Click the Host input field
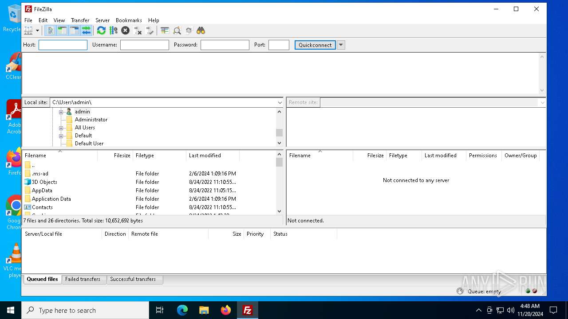 [x=63, y=45]
